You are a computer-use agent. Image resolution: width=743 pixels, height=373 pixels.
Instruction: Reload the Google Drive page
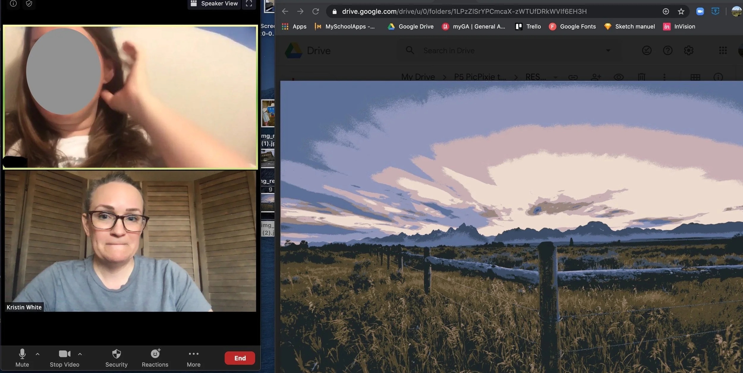[x=315, y=11]
